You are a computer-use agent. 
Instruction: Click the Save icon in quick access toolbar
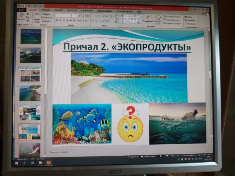tap(24, 6)
